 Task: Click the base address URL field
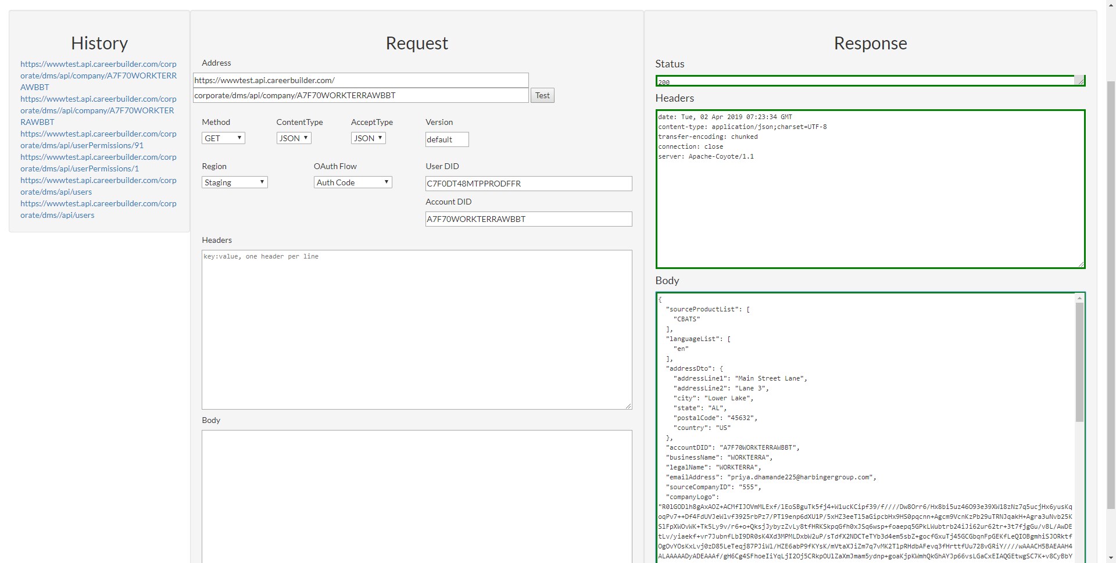coord(360,80)
